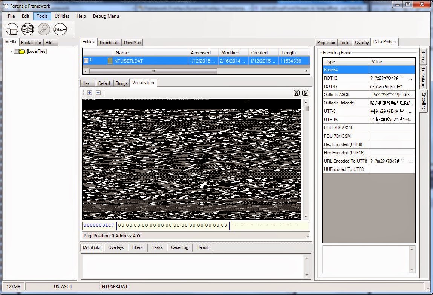Screen dimensions: 433x295
Task: Click the entries list right scroll arrow
Action: (306, 71)
